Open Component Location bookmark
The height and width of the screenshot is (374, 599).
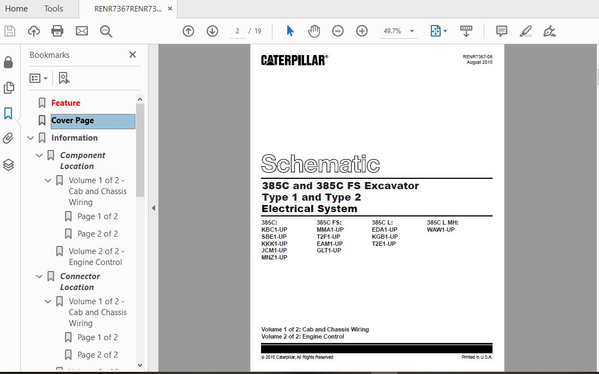coord(82,160)
